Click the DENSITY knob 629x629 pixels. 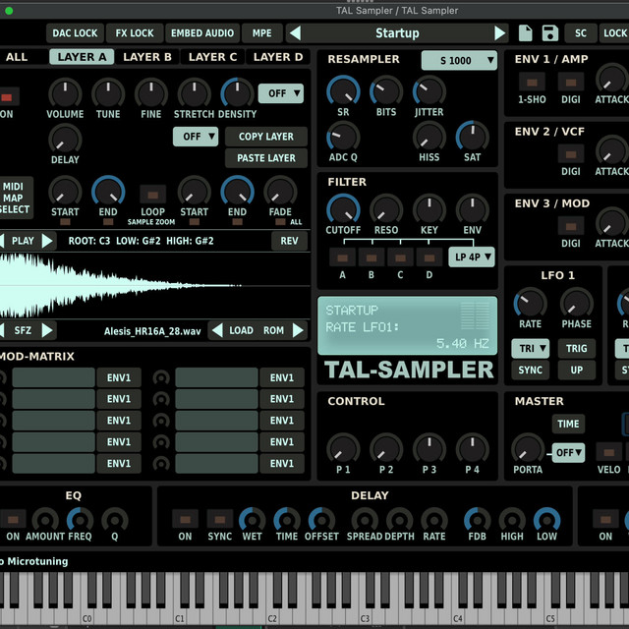tap(237, 94)
